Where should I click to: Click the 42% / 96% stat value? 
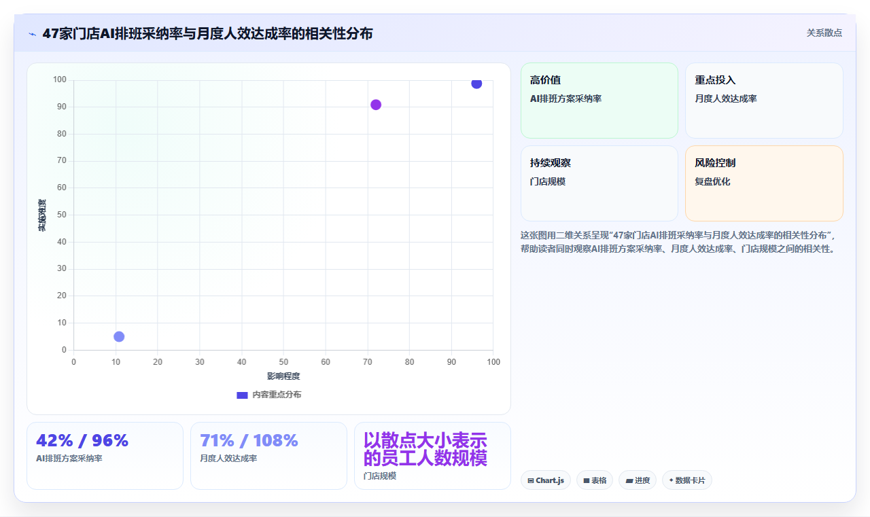click(x=82, y=441)
